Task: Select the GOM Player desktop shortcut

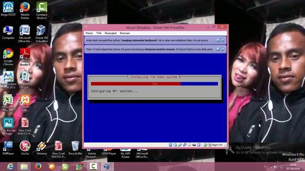Action: [109, 152]
